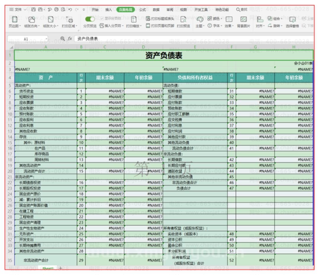Click the formula bar containing 资产负债表

pos(194,39)
